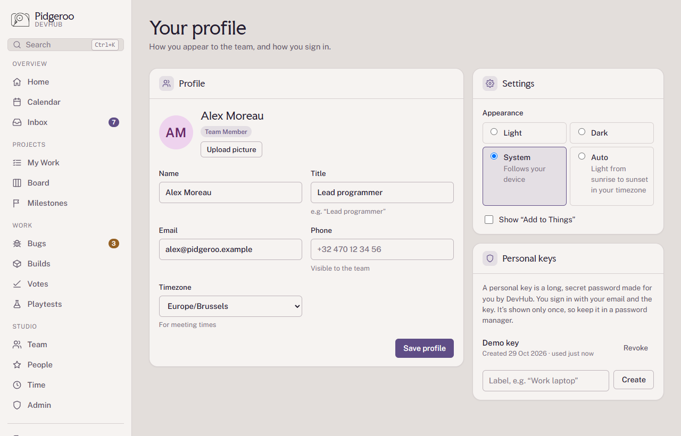Click the Save profile button
This screenshot has height=436, width=681.
click(425, 348)
